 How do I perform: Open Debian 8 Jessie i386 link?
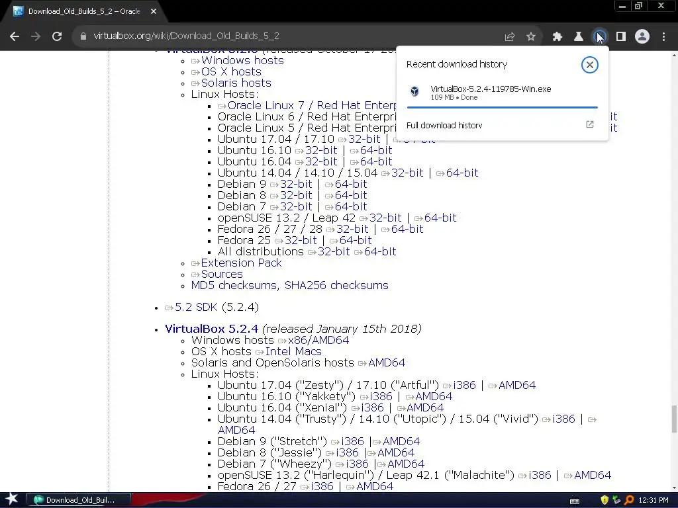[347, 452]
